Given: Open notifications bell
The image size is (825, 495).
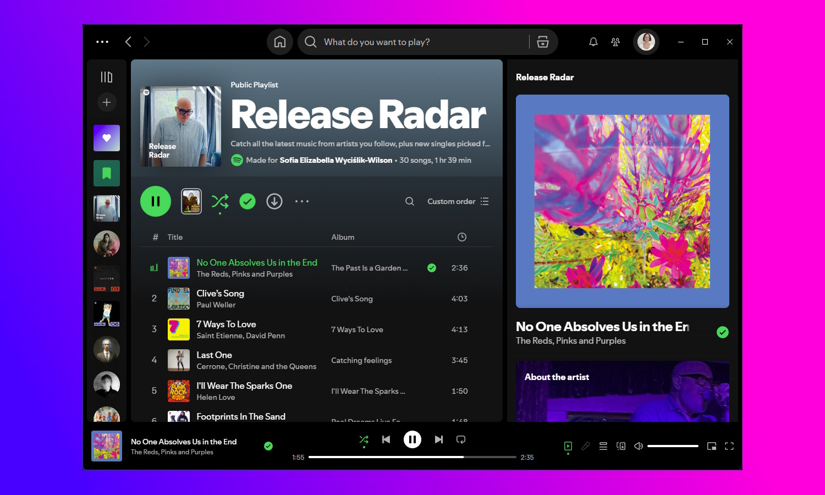Looking at the screenshot, I should [593, 42].
